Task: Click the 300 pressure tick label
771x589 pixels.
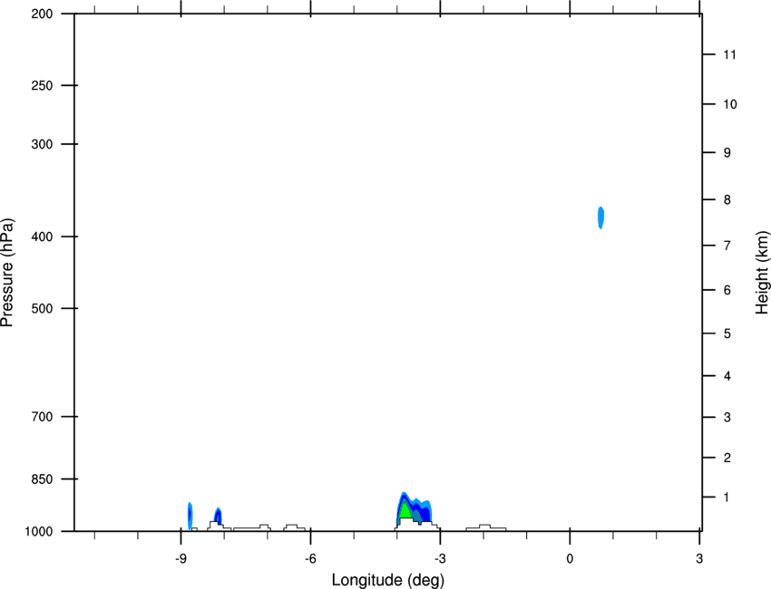Action: (42, 144)
